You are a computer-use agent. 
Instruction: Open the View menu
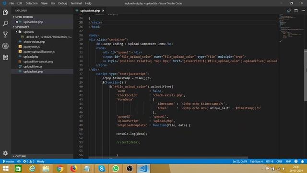44,3
